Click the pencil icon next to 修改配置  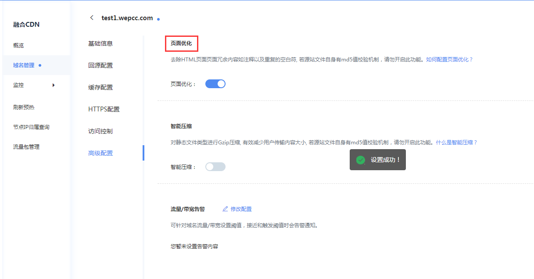(226, 209)
